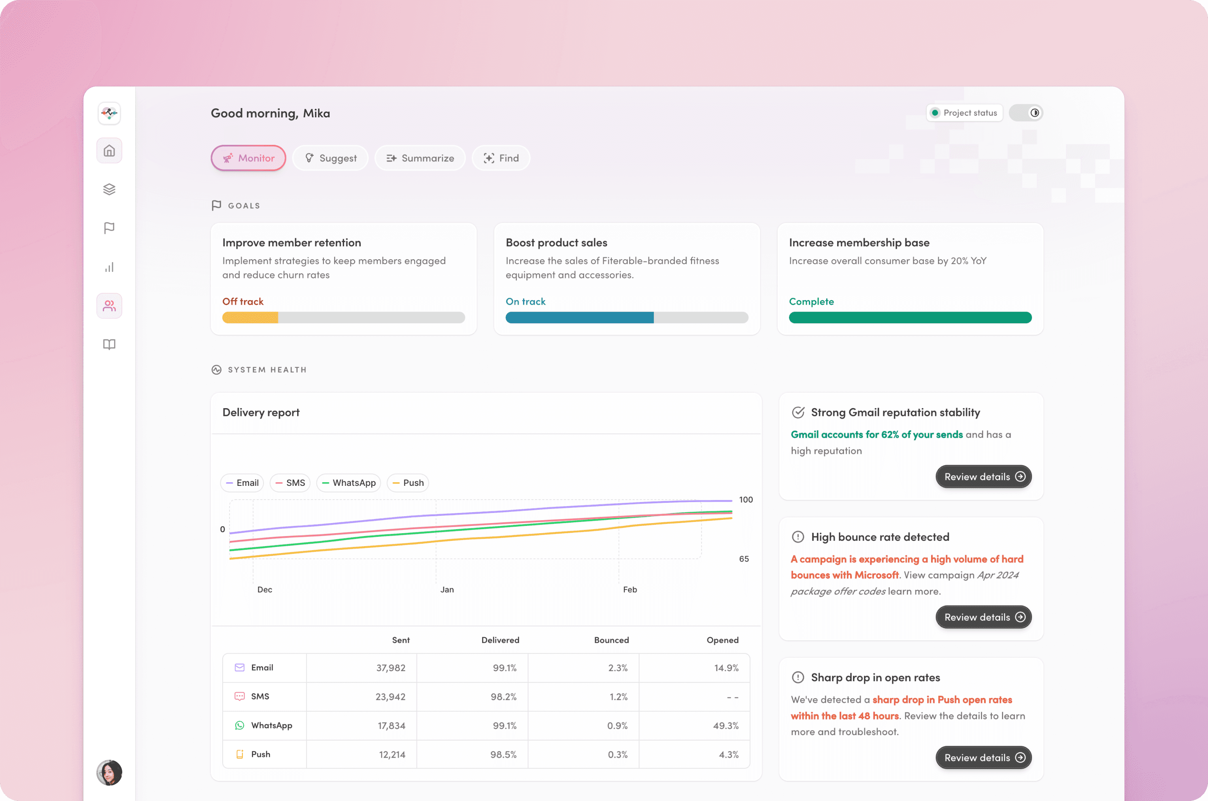The height and width of the screenshot is (801, 1208).
Task: Open the book documentation sidebar icon
Action: (109, 344)
